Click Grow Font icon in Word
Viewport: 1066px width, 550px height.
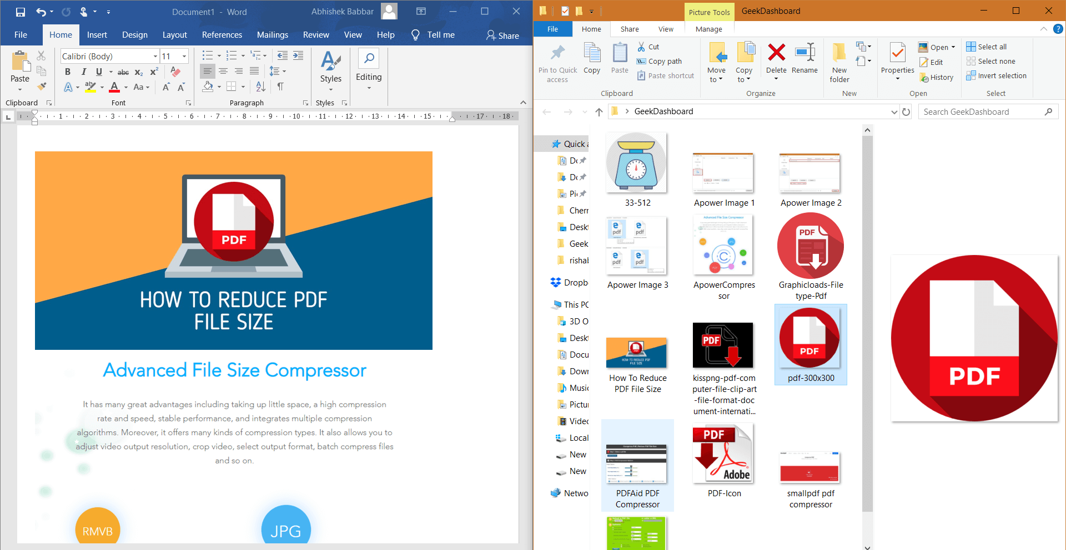click(166, 87)
